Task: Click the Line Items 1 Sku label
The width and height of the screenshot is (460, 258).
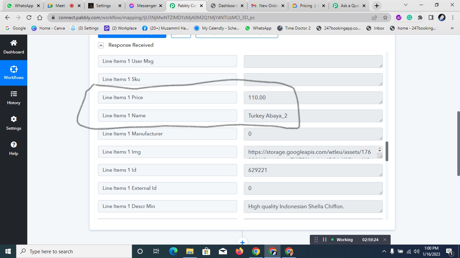Action: point(167,80)
